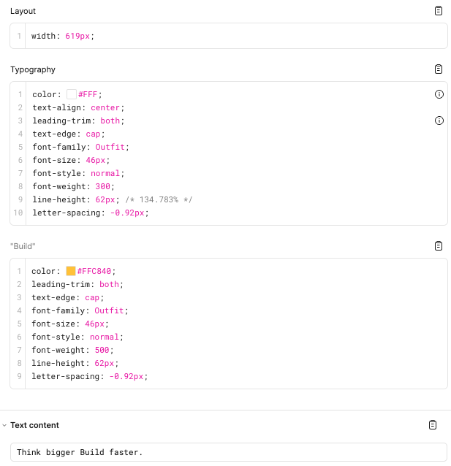451x466 pixels.
Task: Copy the Typography code block
Action: (439, 69)
